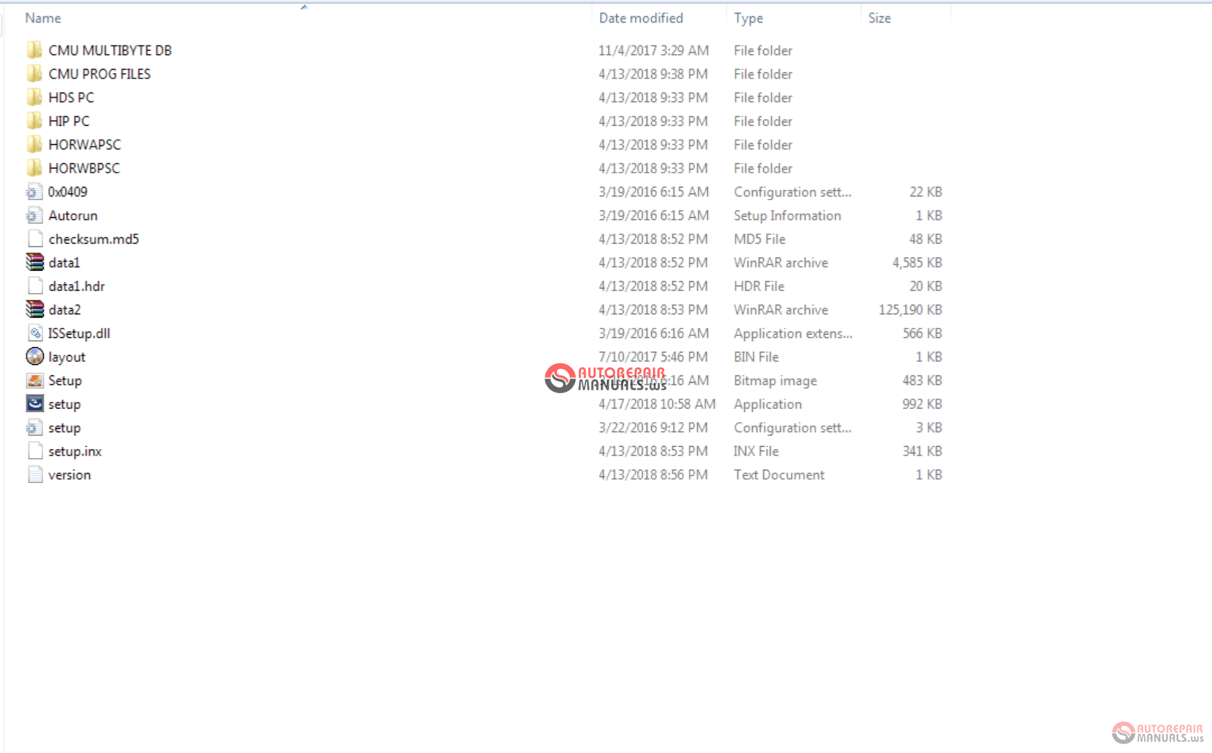Select the HORWBPSC folder icon
The height and width of the screenshot is (753, 1212).
(34, 168)
